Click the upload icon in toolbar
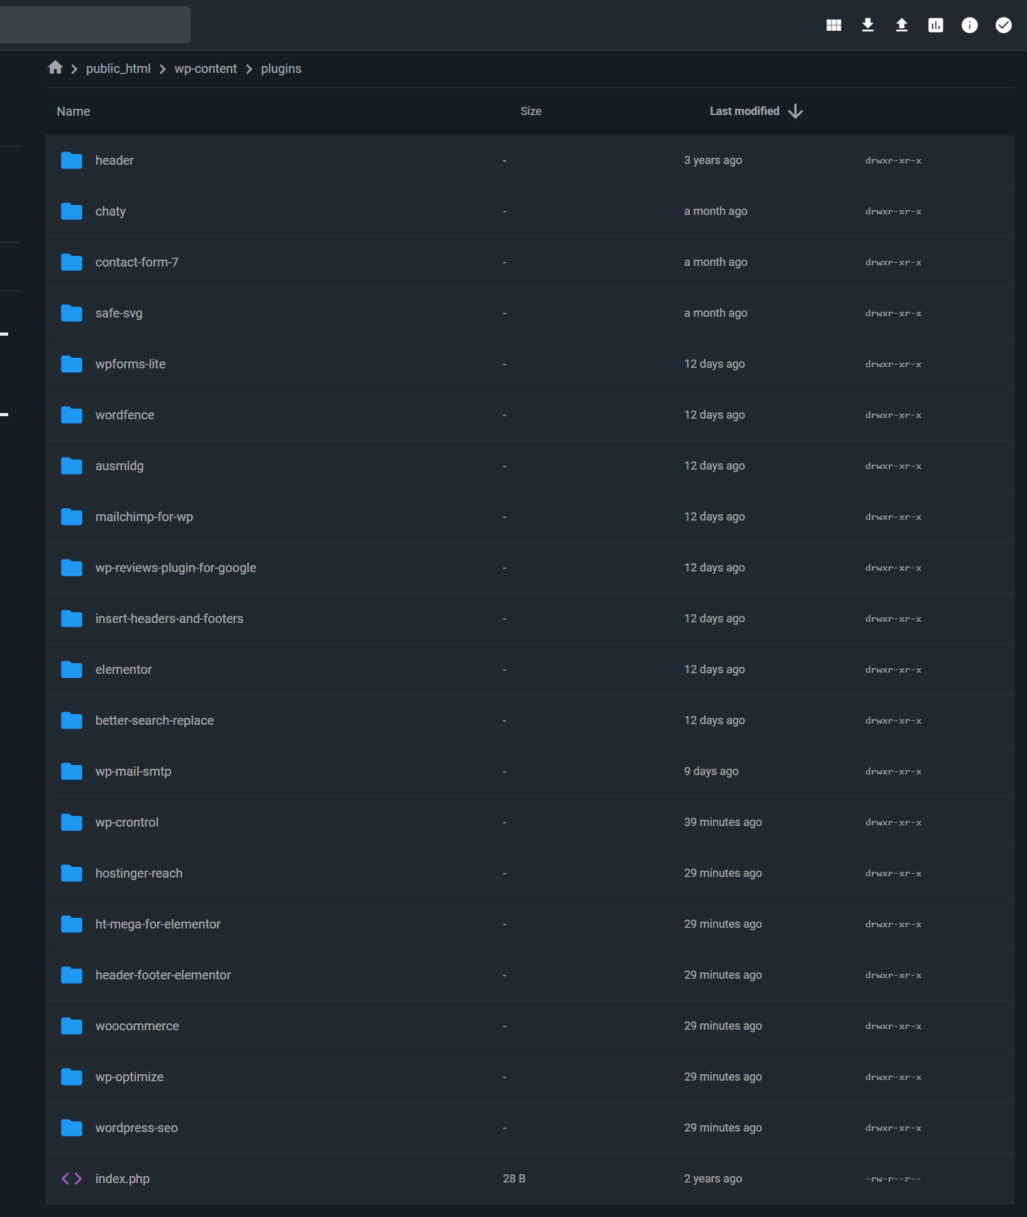 coord(902,25)
